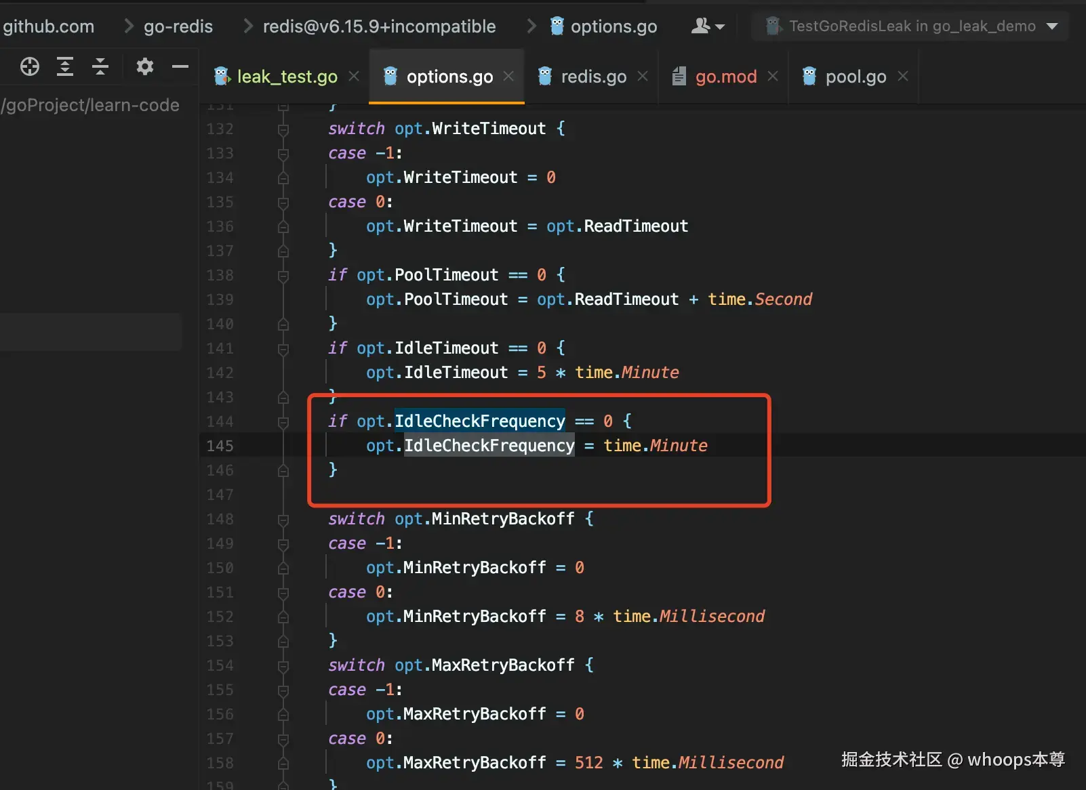Click opt.MinRetryBackoff on line 148
Viewport: 1086px width, 790px height.
(485, 518)
